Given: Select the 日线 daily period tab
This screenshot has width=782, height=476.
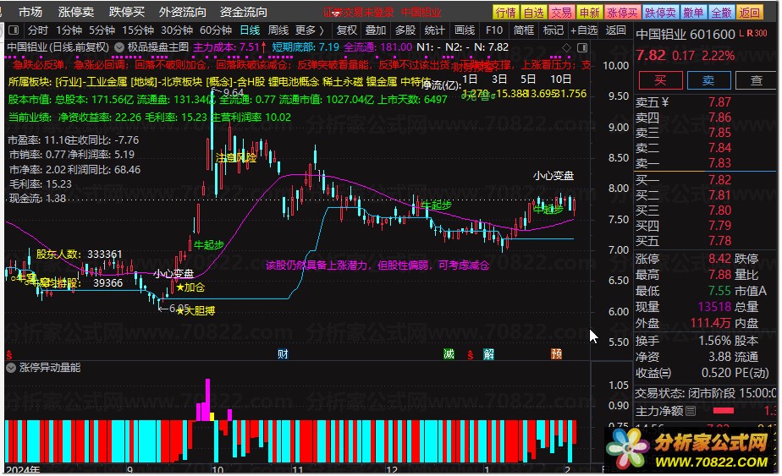Looking at the screenshot, I should [x=250, y=30].
